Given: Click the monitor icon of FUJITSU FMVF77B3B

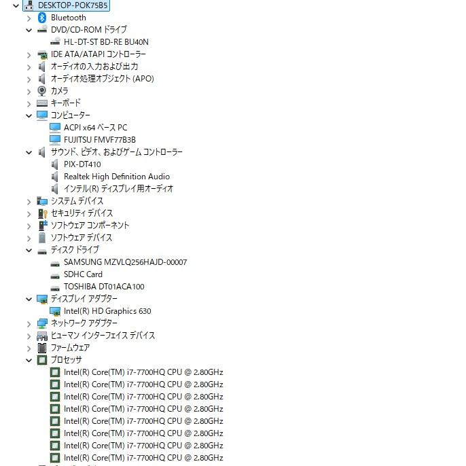Looking at the screenshot, I should [55, 140].
